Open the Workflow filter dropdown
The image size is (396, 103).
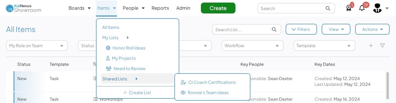click(x=252, y=46)
